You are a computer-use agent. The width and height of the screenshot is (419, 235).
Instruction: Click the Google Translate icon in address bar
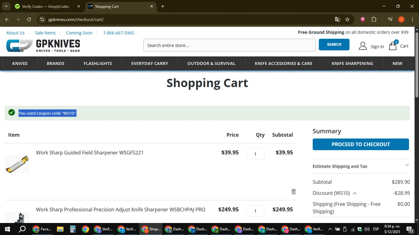(x=337, y=19)
